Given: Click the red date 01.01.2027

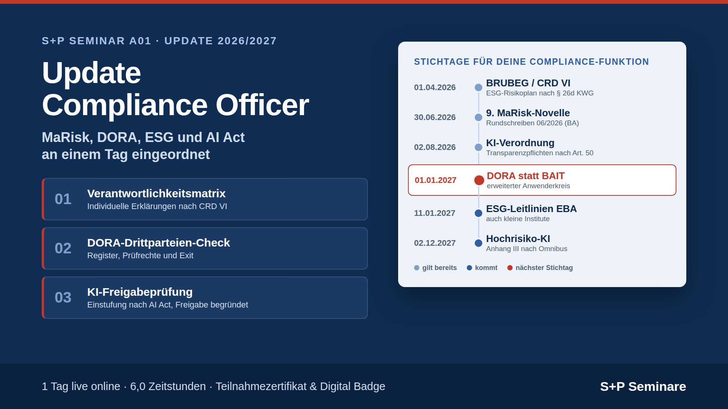Looking at the screenshot, I should tap(436, 180).
